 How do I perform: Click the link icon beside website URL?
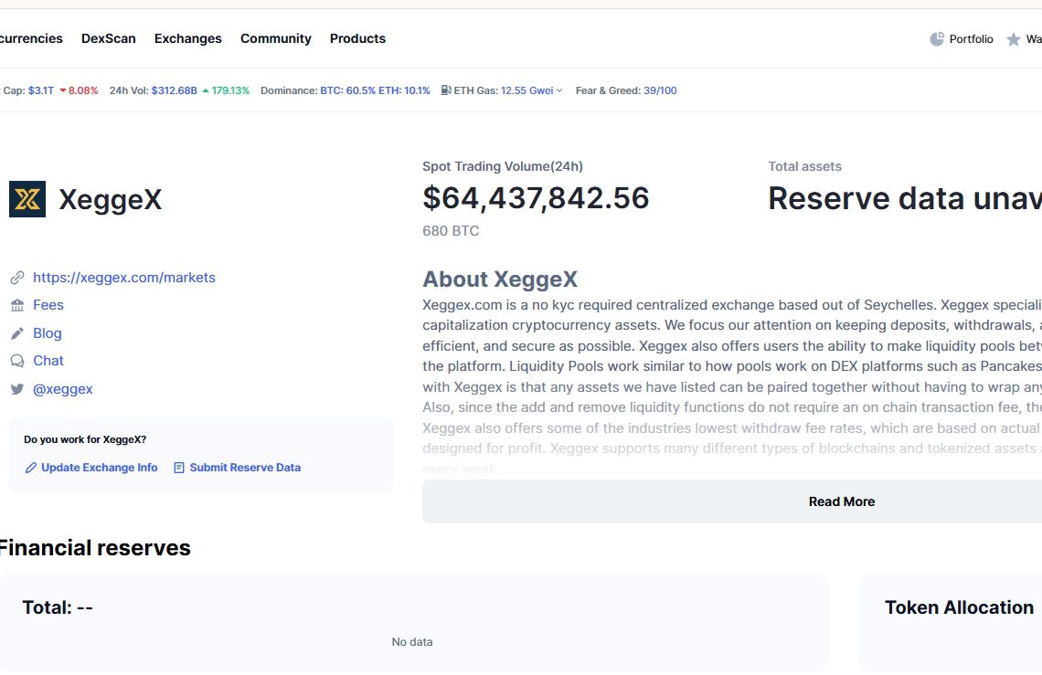coord(17,278)
